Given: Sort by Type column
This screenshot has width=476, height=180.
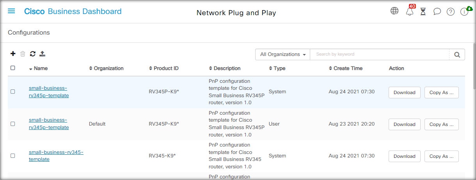Looking at the screenshot, I should [277, 68].
